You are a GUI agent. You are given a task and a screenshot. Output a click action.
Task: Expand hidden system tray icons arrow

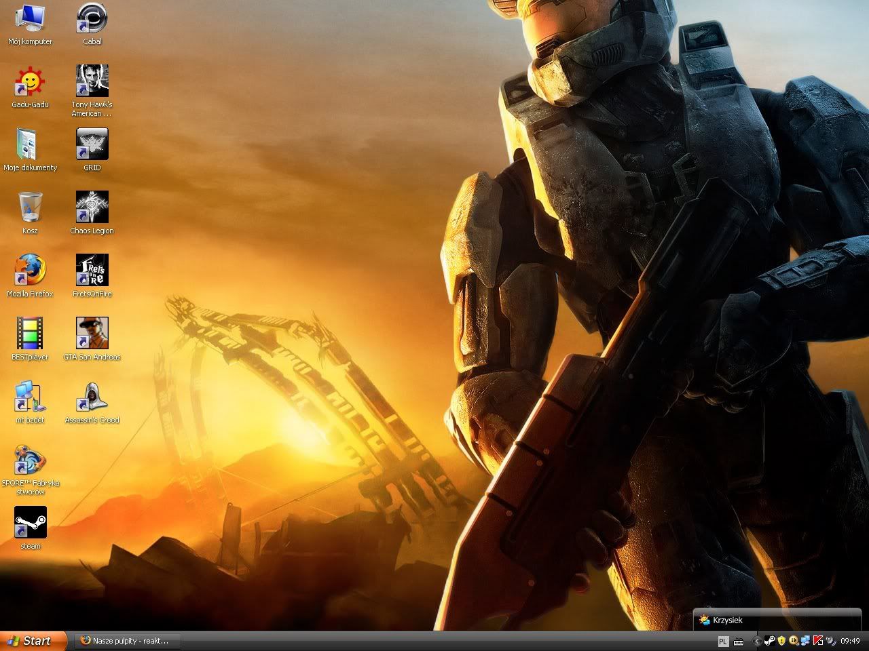[757, 641]
